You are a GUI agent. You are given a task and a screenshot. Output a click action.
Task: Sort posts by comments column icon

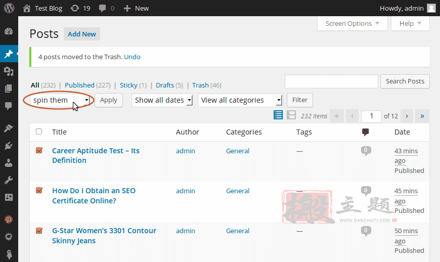(x=365, y=132)
